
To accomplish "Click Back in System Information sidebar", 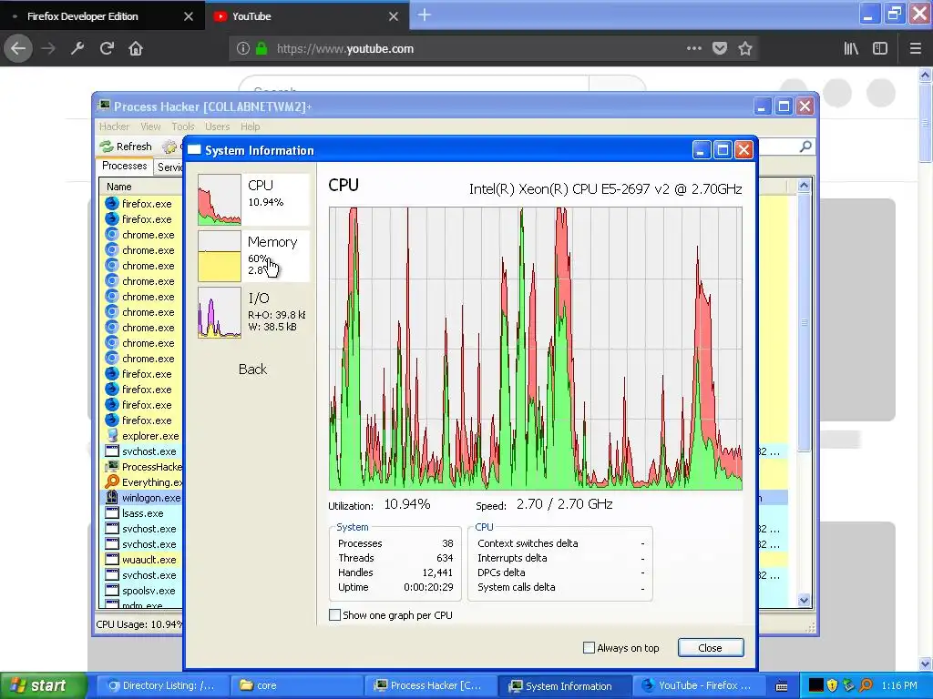I will 253,370.
